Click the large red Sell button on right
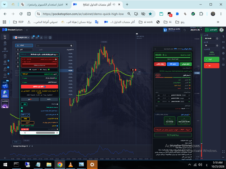 point(212,66)
